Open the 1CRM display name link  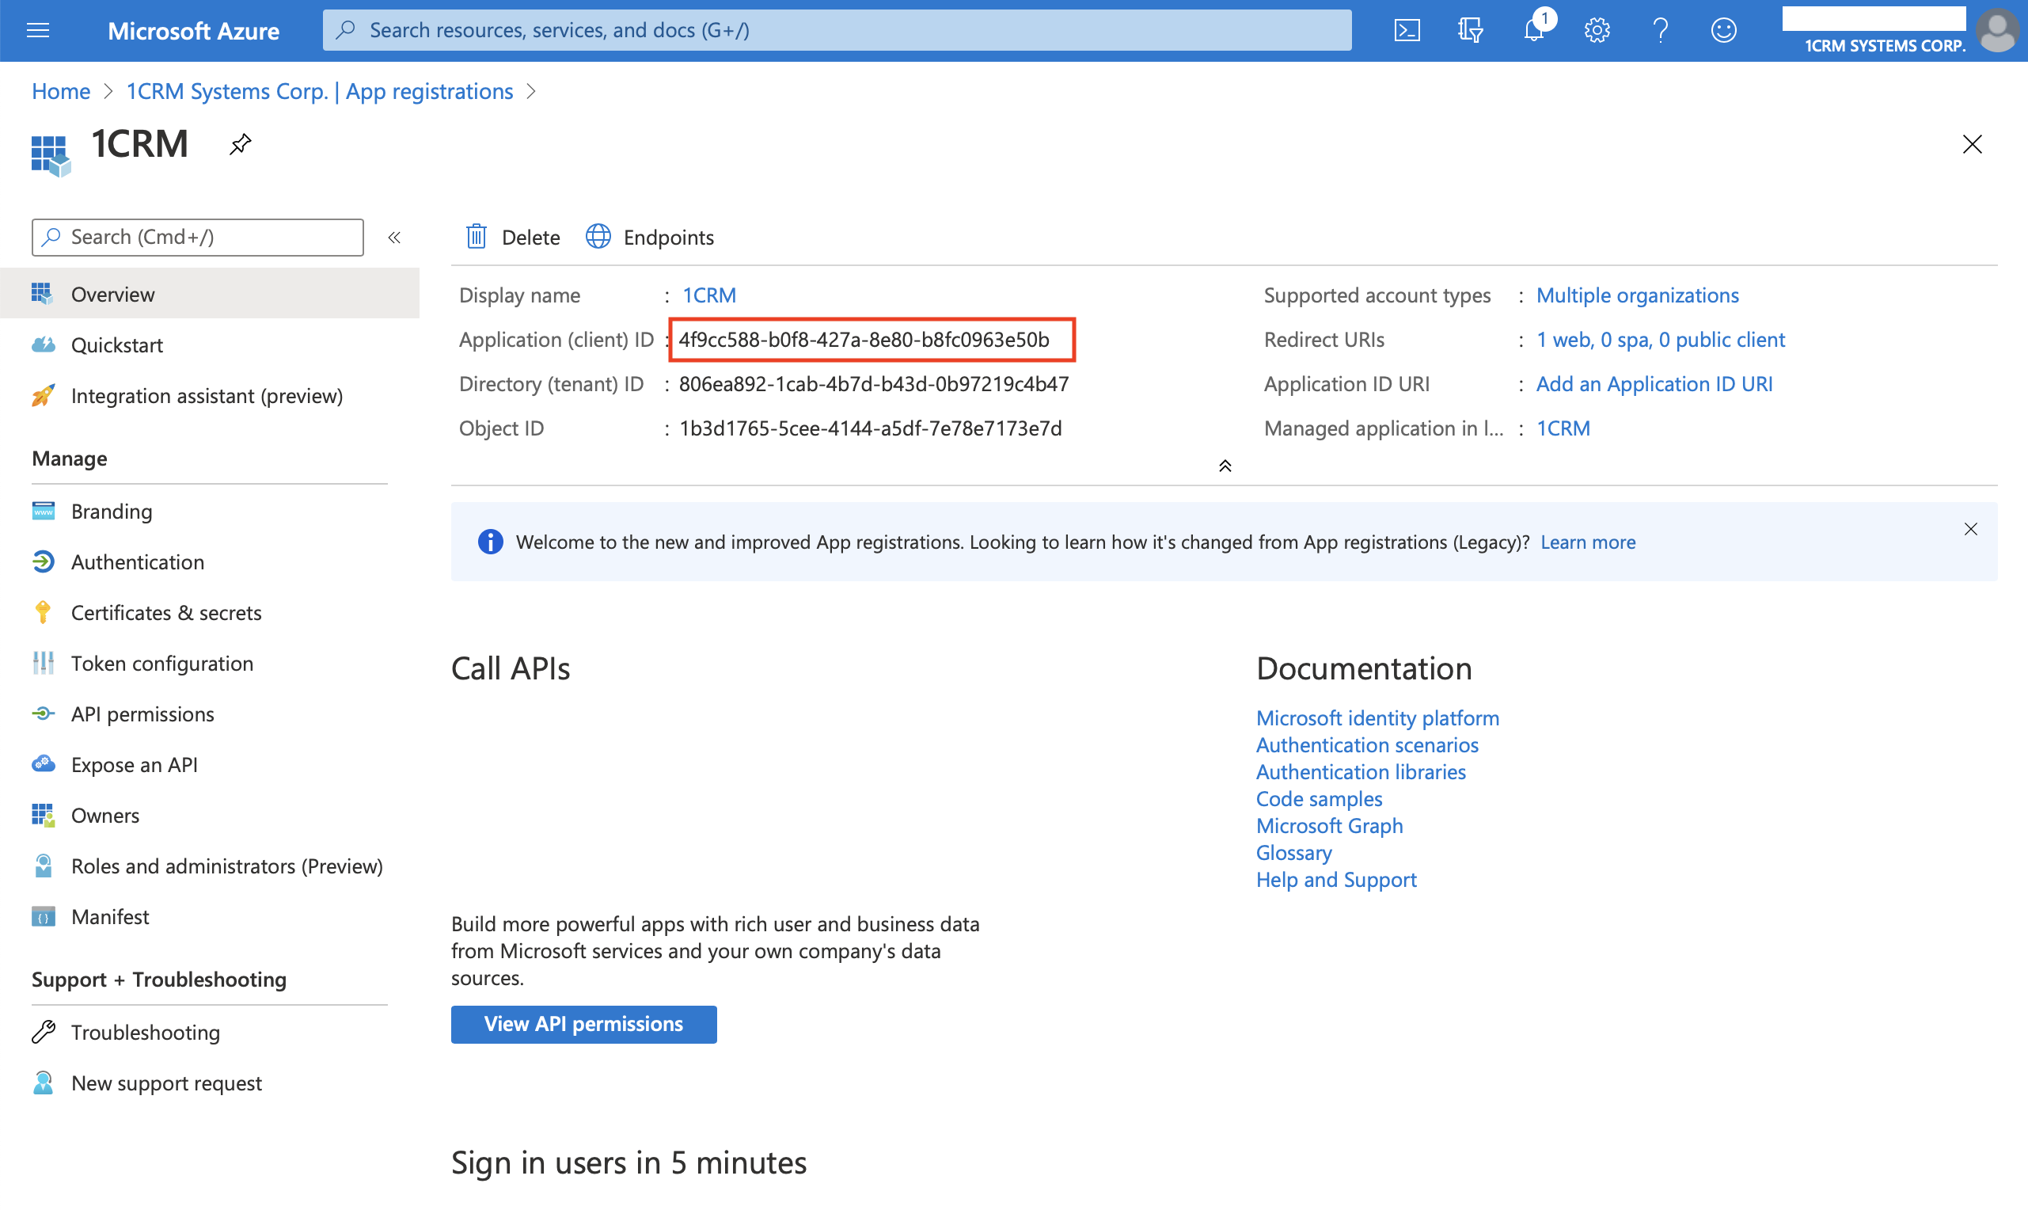pyautogui.click(x=709, y=295)
